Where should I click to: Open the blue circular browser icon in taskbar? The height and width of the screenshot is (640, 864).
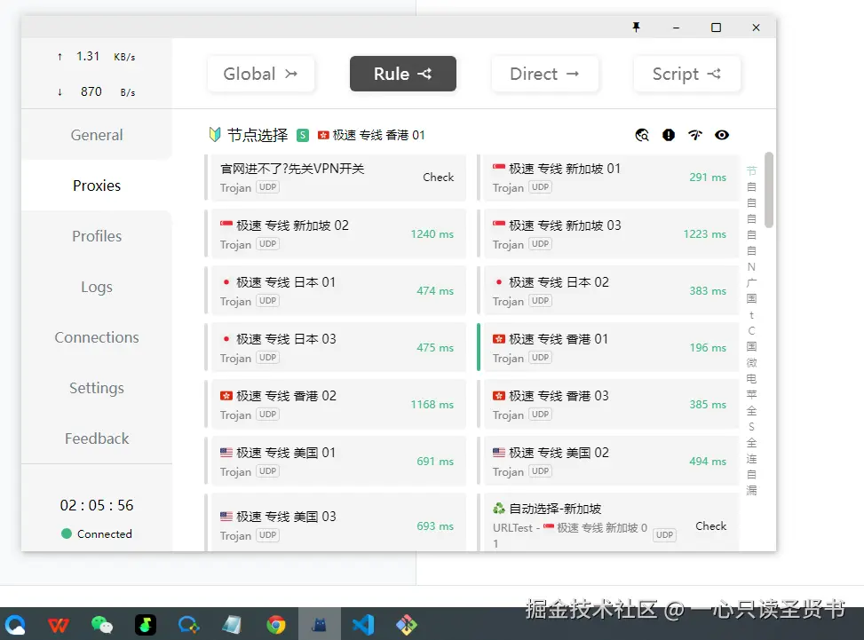(x=15, y=625)
